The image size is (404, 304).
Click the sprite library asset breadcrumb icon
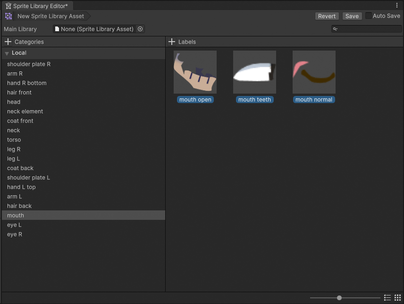tap(8, 16)
